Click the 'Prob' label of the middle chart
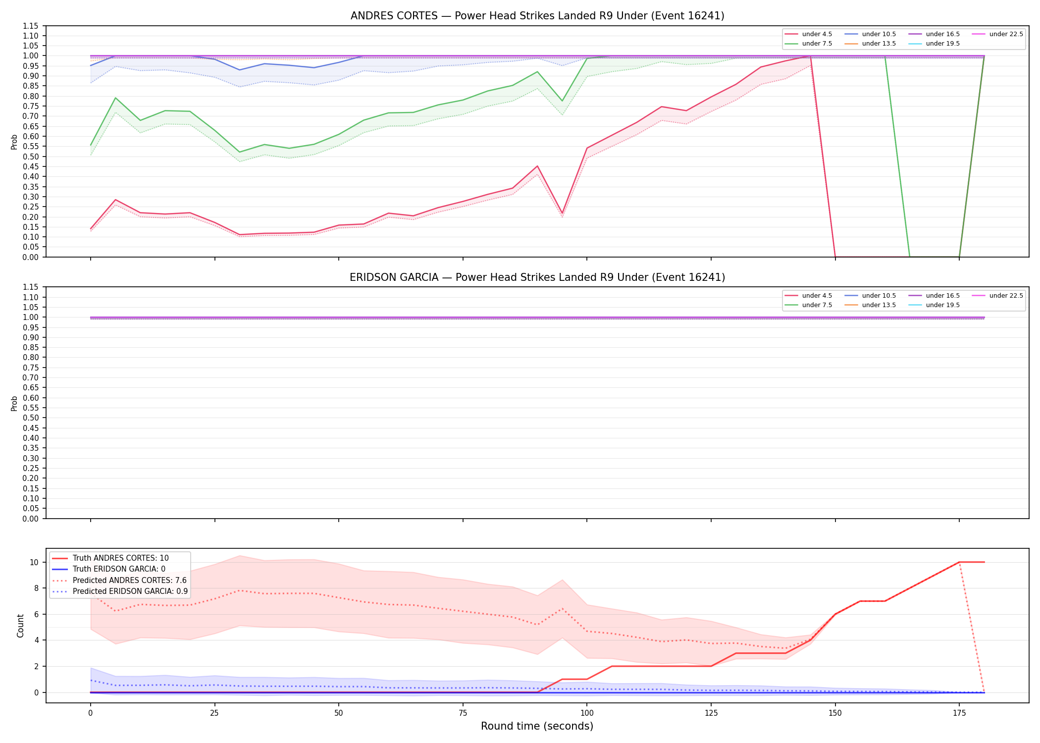Screen dimensions: 1040x743 pos(14,403)
